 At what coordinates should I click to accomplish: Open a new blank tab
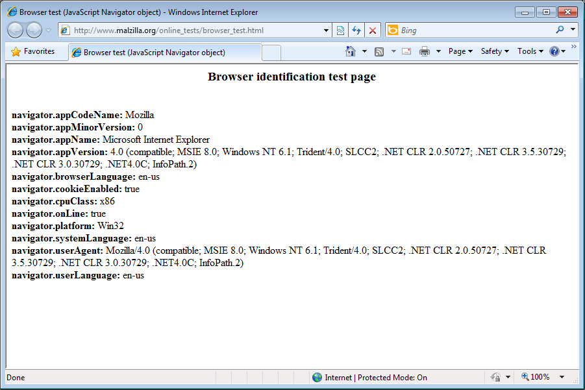pyautogui.click(x=271, y=53)
